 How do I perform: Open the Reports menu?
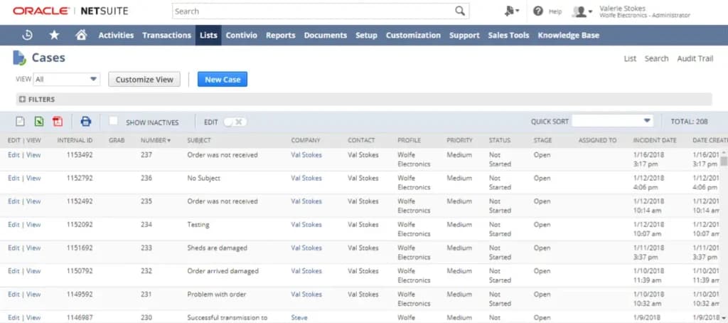280,35
